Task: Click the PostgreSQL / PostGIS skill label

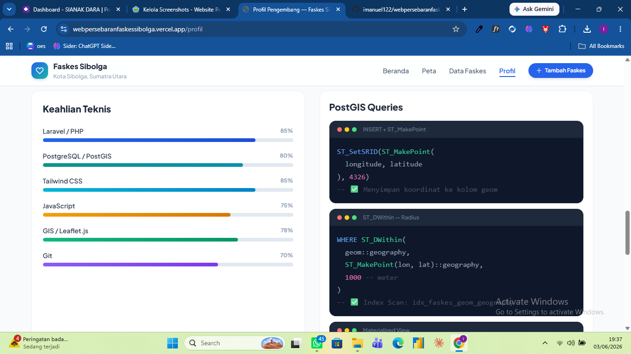Action: [x=77, y=156]
